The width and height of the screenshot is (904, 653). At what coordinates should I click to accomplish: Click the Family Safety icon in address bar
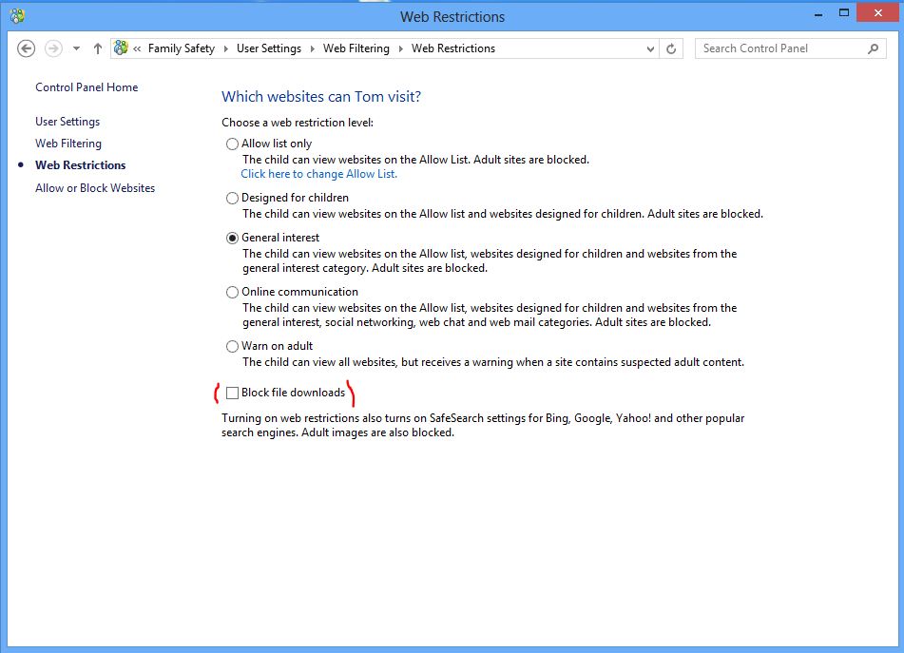(121, 48)
